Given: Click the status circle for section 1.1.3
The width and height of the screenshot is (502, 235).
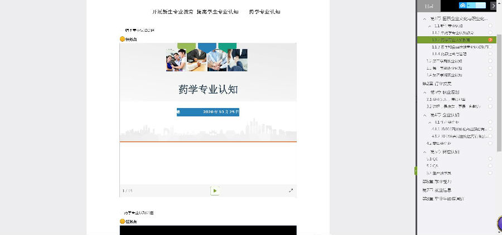Looking at the screenshot, I should point(490,47).
